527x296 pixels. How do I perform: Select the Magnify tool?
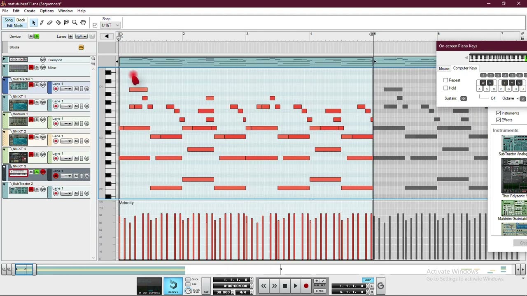(75, 23)
